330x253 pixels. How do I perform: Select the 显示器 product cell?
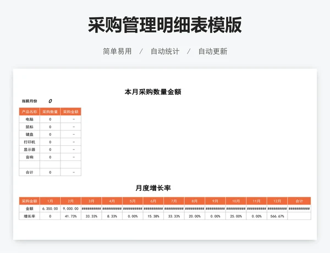(30, 150)
